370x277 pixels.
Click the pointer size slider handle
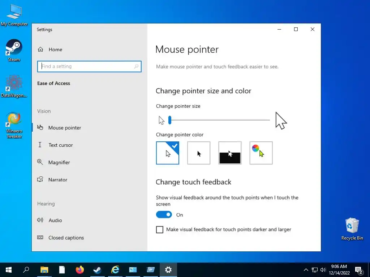[170, 120]
